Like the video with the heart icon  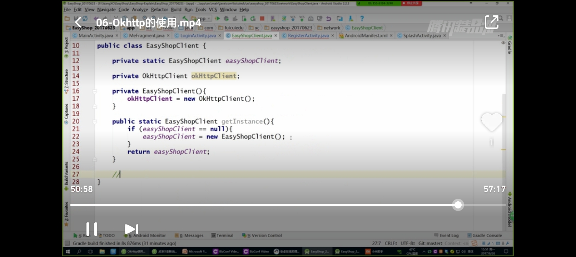(x=492, y=122)
